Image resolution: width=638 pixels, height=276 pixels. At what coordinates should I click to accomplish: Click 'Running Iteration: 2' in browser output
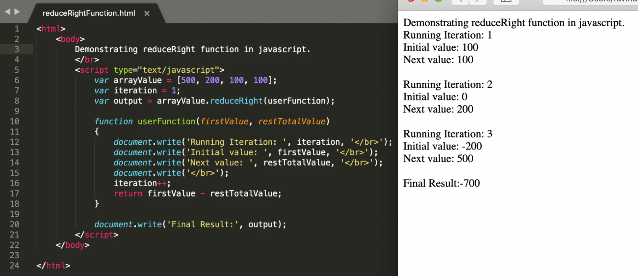pos(448,84)
